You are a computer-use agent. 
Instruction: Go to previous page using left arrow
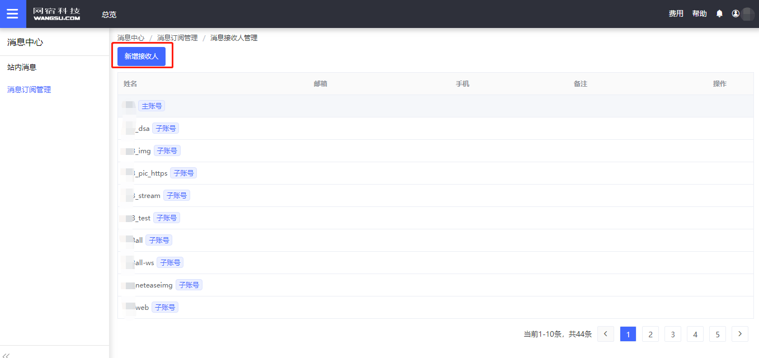605,334
